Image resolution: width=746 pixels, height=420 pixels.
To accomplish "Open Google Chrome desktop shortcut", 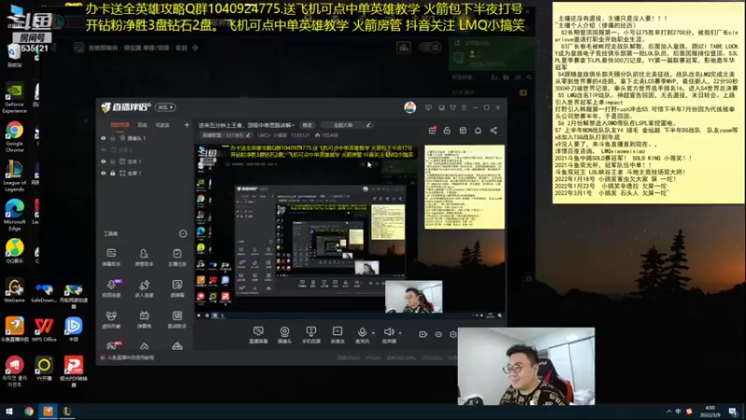I will pos(14,136).
